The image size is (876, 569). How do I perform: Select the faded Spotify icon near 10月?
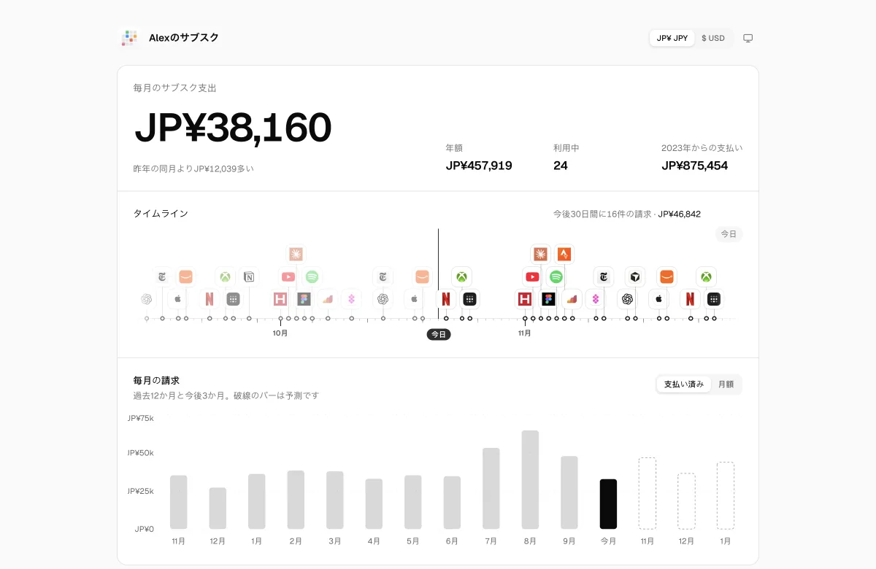pos(312,277)
